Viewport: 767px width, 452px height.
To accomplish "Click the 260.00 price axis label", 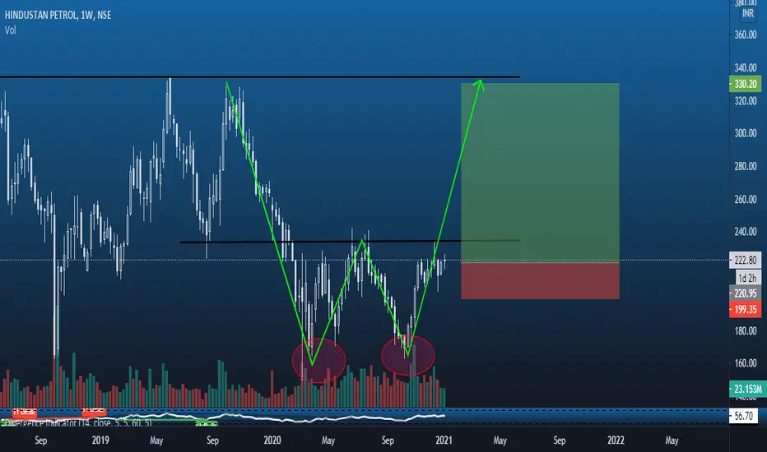I will [x=746, y=200].
